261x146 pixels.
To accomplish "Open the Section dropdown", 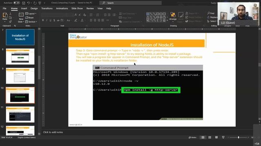I will pyautogui.click(x=31, y=21).
